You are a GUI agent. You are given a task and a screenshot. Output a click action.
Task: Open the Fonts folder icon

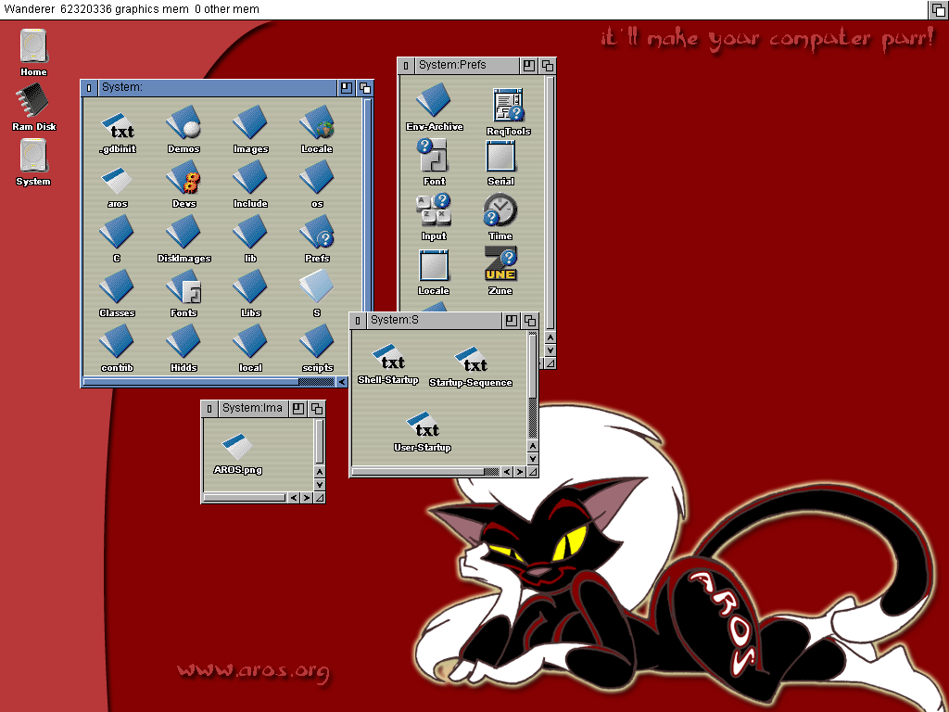183,287
